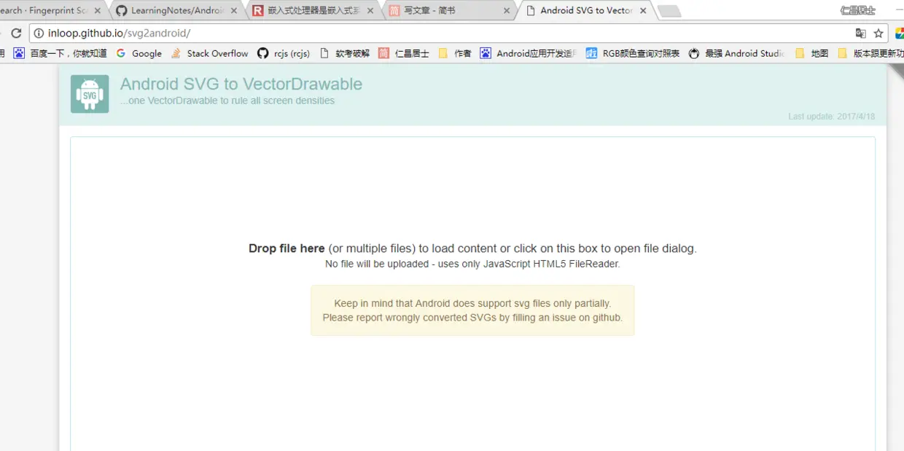Image resolution: width=904 pixels, height=451 pixels.
Task: Switch to the LearningNotes/Android GitHub tab
Action: point(177,11)
